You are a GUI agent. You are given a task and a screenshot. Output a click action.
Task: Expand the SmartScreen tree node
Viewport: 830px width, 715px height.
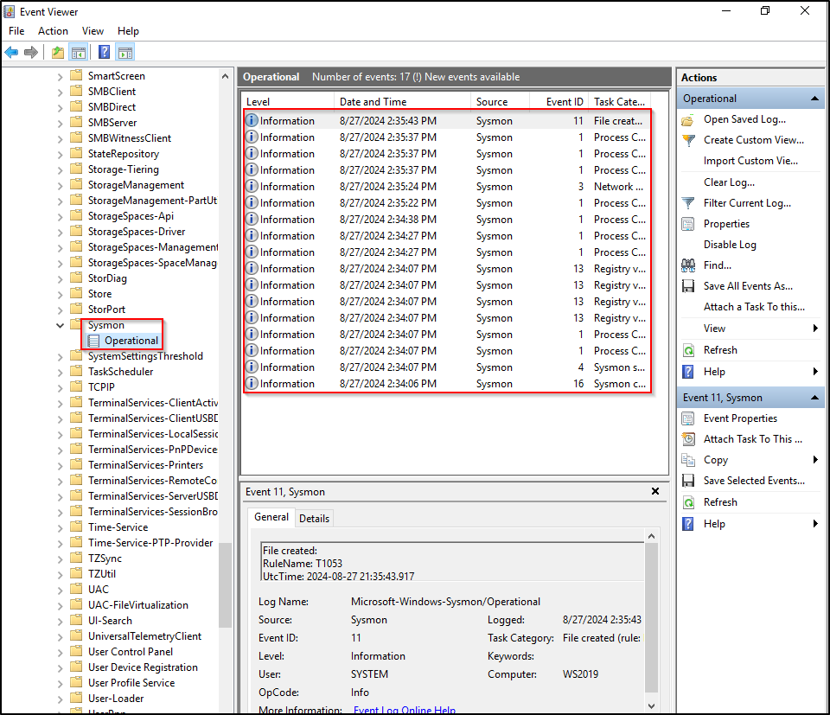[60, 76]
